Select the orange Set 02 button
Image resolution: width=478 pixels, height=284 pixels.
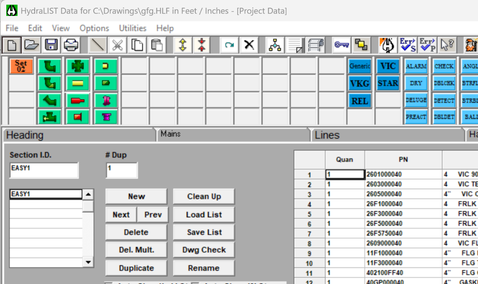[x=21, y=66]
